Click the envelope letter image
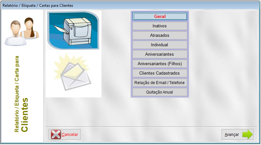The width and height of the screenshot is (261, 145). [72, 73]
